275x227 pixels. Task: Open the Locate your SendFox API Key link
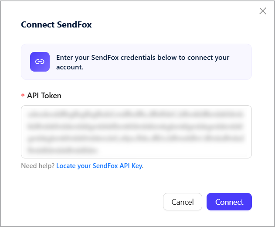[x=100, y=166]
